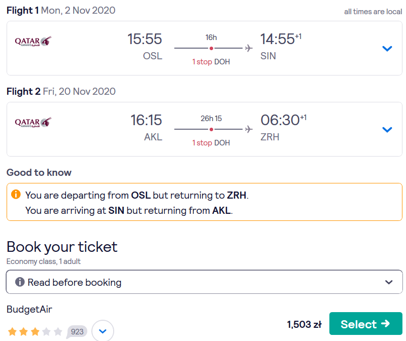Click the orange info icon in Good to know
Screen dimensions: 406x341
click(16, 194)
